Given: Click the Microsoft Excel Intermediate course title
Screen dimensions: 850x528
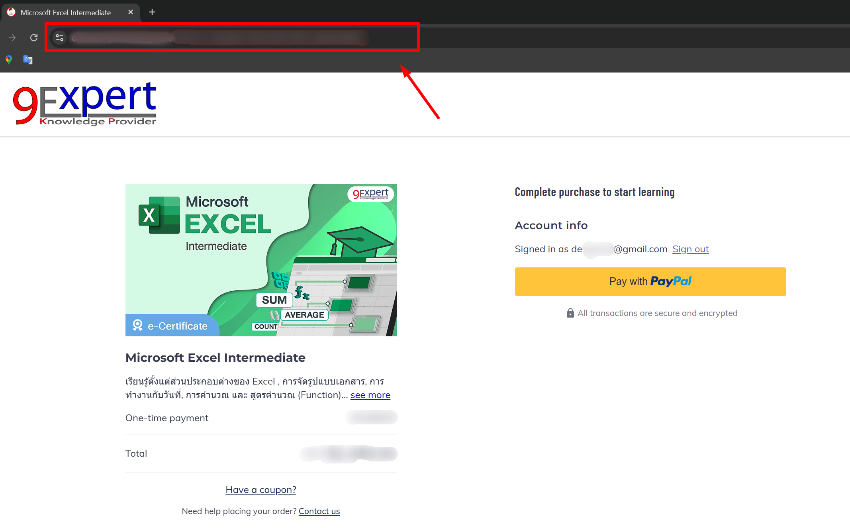Looking at the screenshot, I should point(215,358).
